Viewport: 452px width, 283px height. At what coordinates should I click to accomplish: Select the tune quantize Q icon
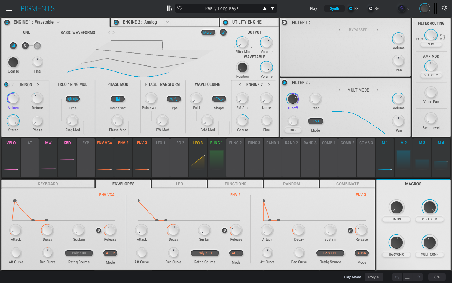(x=25, y=45)
